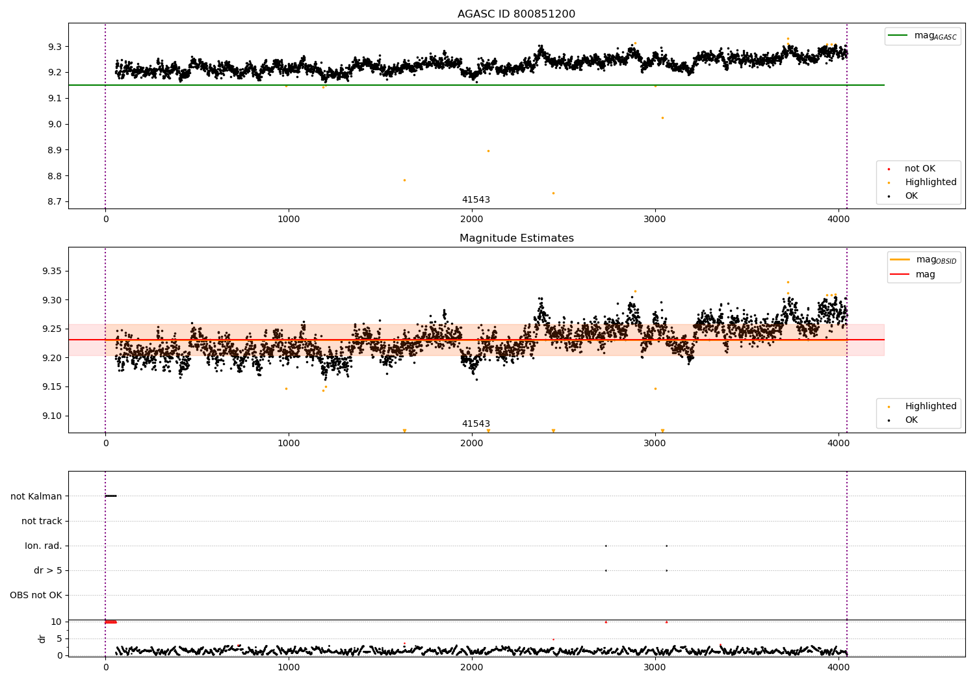Click the 'Ion. rad.' row label
Viewport: 975px width, 682px height.
click(44, 546)
